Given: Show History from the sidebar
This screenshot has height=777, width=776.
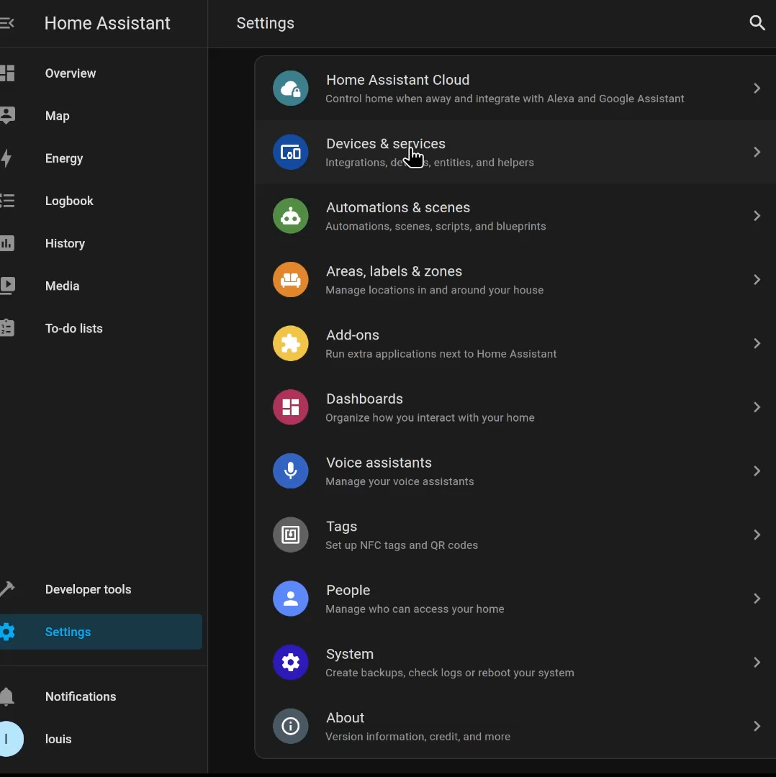Looking at the screenshot, I should pos(101,243).
